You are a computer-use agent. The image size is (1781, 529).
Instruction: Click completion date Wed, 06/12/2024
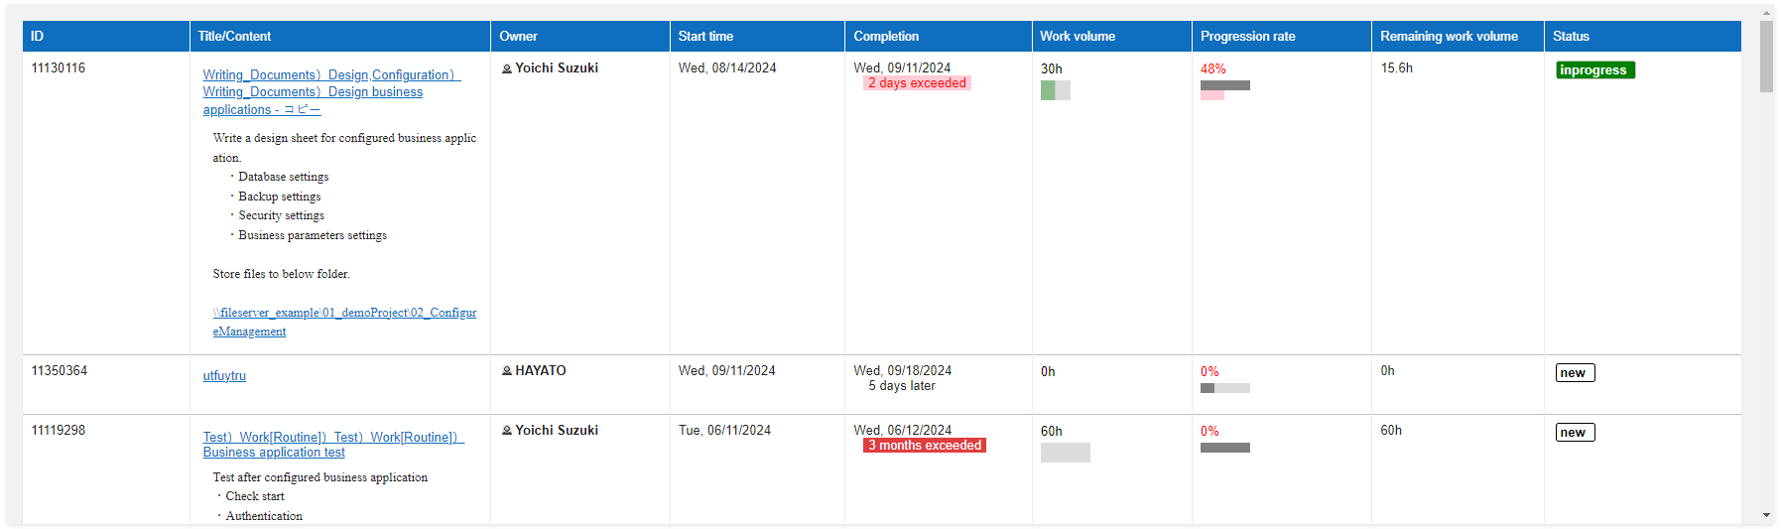(x=903, y=431)
